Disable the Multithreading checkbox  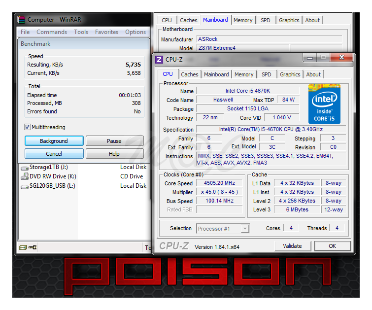tap(28, 127)
